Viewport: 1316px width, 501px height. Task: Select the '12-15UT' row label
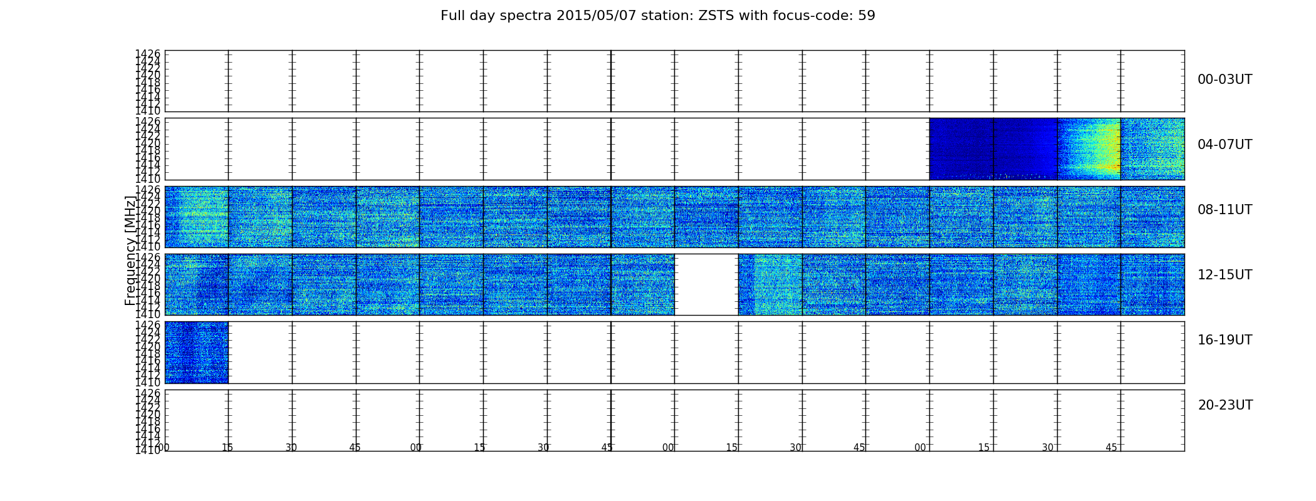pos(1225,275)
